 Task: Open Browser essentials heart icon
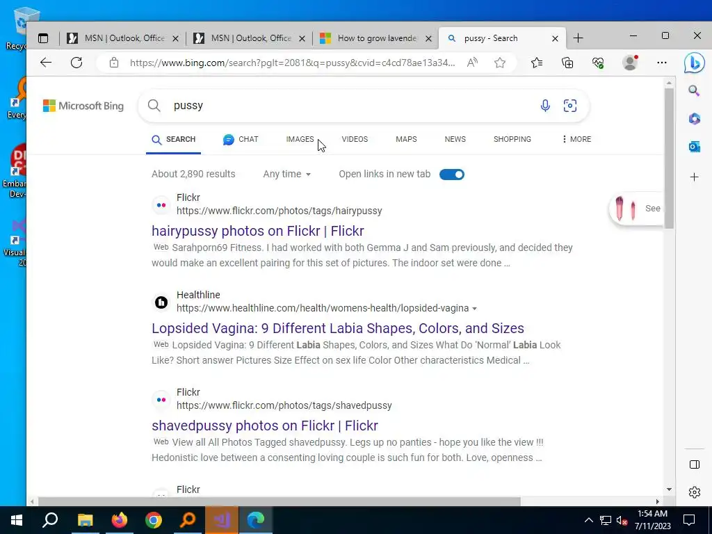tap(599, 63)
